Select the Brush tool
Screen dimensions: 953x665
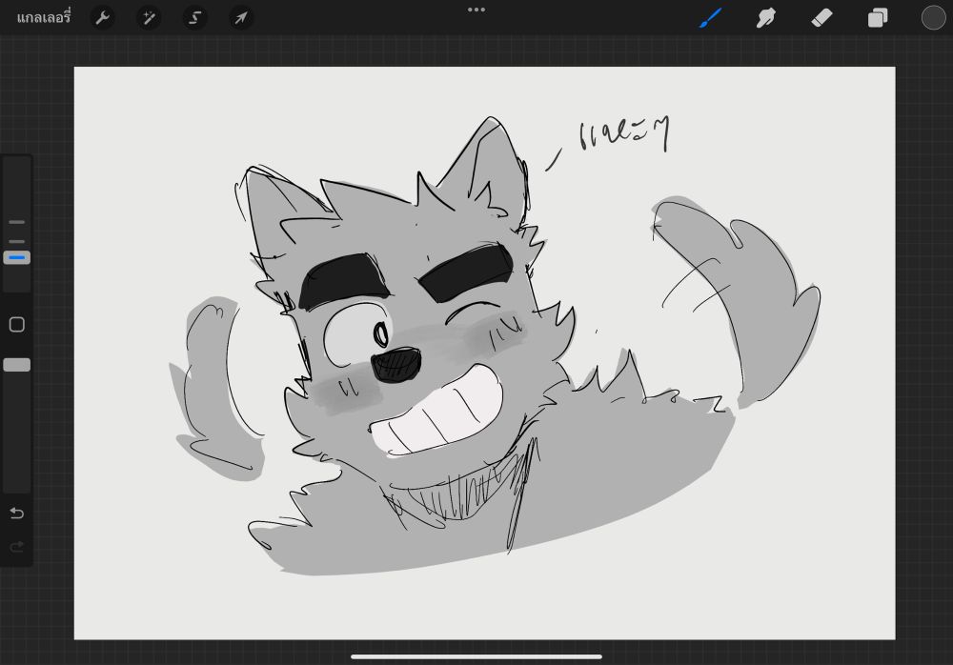[710, 18]
